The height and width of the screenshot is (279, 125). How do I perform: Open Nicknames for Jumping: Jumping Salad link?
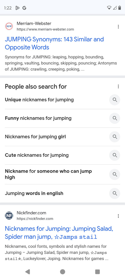pos(59,233)
